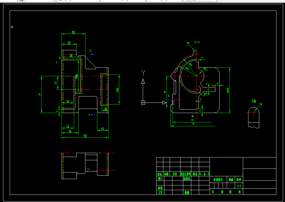Click the 阶段标记 title block label
Screen dimensions: 285x202
218,180
